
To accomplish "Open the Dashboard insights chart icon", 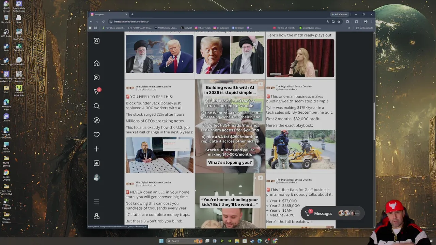I will pos(97,163).
